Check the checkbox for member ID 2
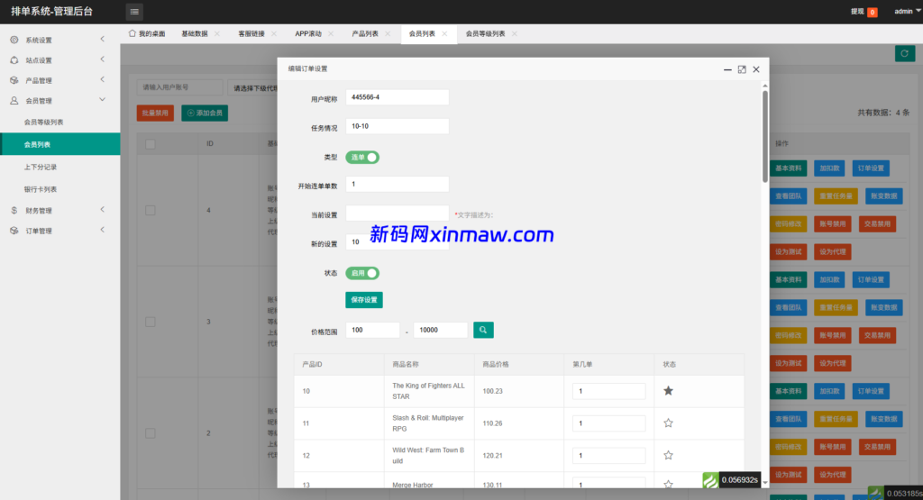This screenshot has width=923, height=500. [x=151, y=433]
